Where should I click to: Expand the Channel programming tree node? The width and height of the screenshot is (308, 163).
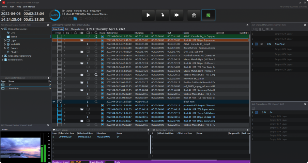pos(2,56)
